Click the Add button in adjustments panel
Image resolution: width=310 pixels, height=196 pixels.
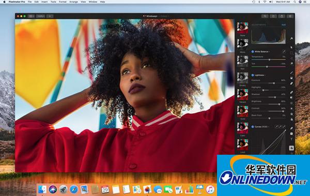click(283, 25)
